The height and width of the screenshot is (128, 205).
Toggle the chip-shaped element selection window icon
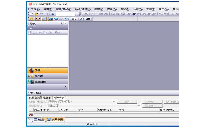38,19
